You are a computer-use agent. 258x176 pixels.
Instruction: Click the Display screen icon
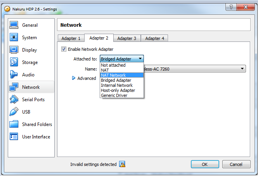[14, 50]
